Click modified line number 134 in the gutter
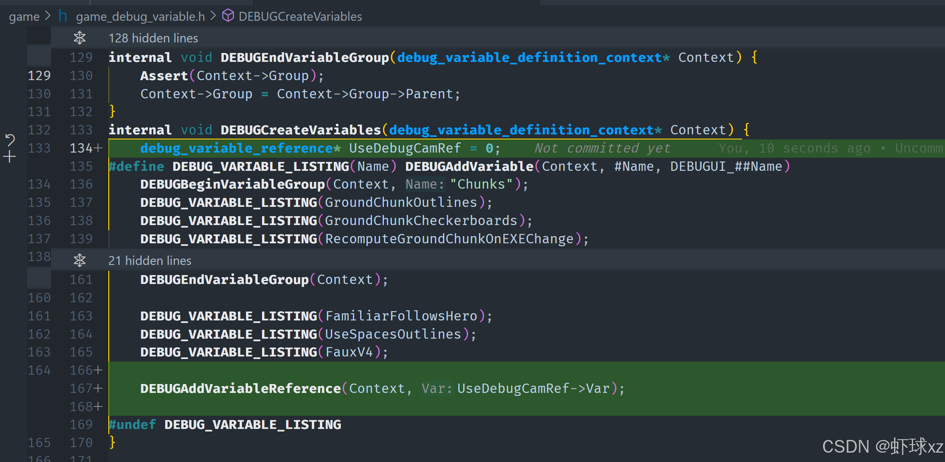 (81, 148)
